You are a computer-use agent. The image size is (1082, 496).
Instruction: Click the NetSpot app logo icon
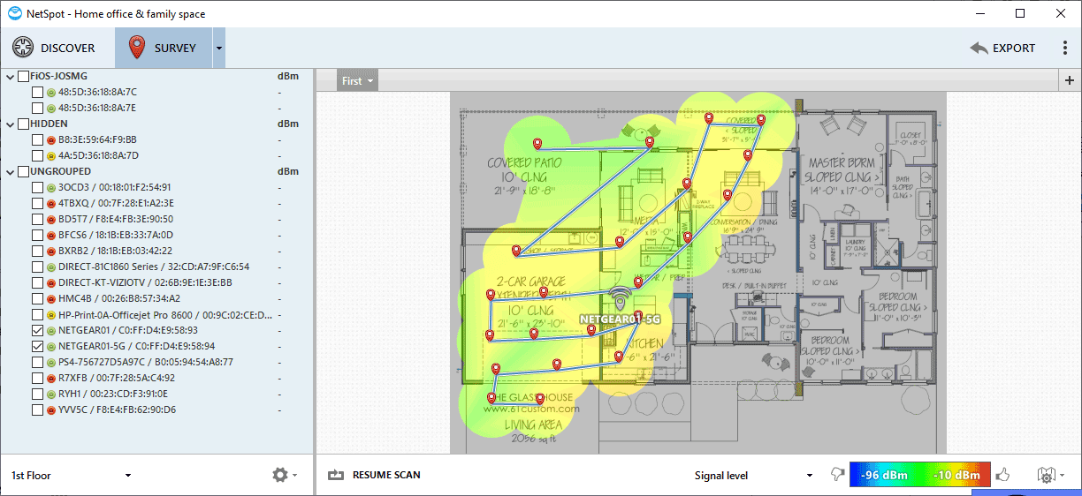[15, 13]
